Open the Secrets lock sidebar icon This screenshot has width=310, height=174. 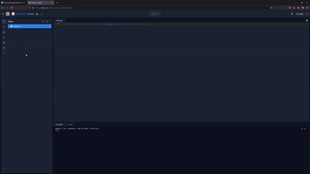[4, 37]
